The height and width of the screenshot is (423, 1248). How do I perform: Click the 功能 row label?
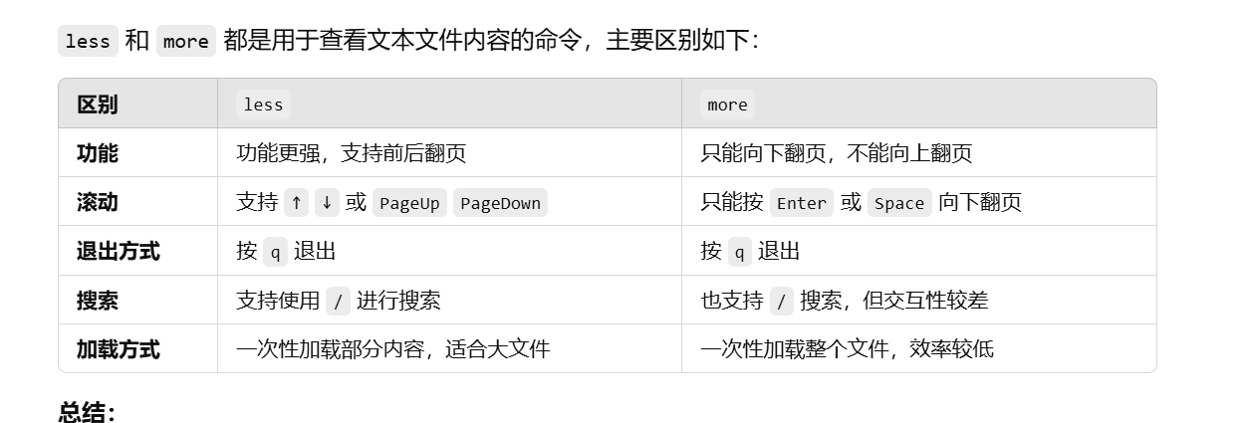[97, 153]
